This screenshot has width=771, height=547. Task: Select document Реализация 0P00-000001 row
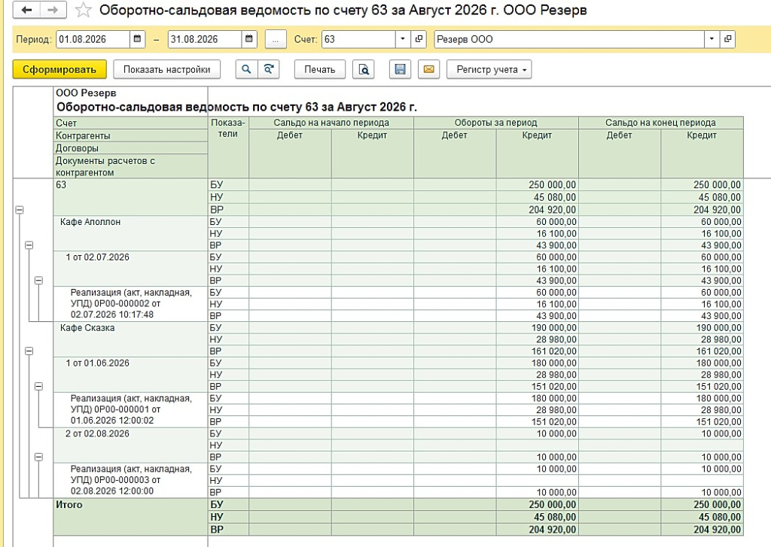point(131,409)
